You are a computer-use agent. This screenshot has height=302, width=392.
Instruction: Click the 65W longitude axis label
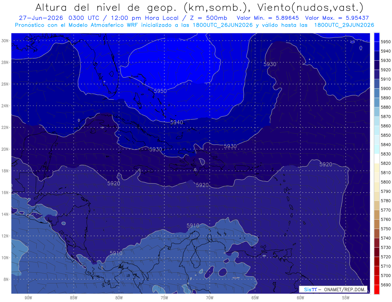255,298
